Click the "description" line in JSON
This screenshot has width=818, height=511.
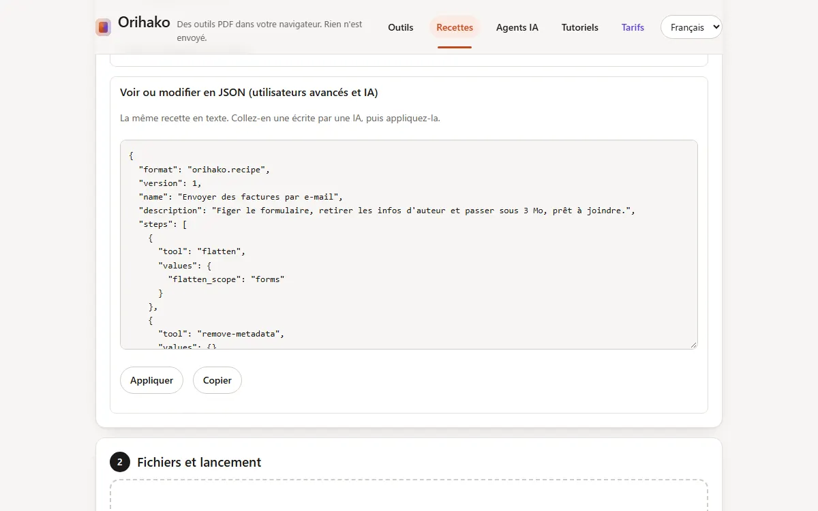coord(387,211)
